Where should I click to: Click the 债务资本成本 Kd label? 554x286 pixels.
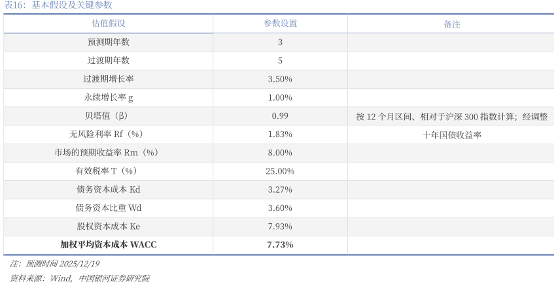pyautogui.click(x=108, y=189)
